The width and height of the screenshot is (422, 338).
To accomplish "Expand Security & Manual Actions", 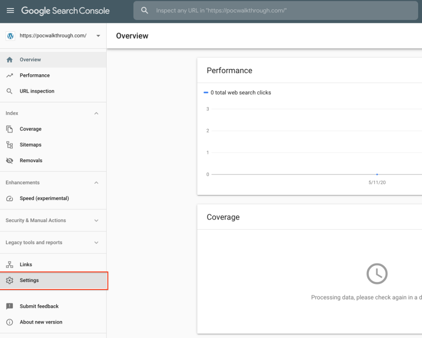I will tap(96, 221).
